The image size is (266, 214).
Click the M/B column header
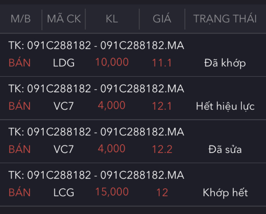pos(21,19)
